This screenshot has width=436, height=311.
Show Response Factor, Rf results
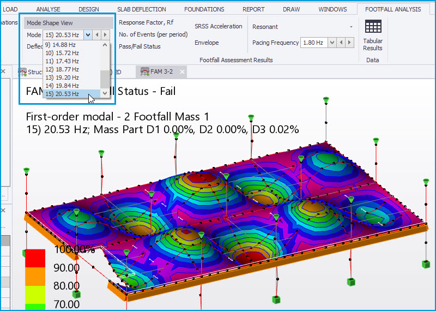point(146,22)
